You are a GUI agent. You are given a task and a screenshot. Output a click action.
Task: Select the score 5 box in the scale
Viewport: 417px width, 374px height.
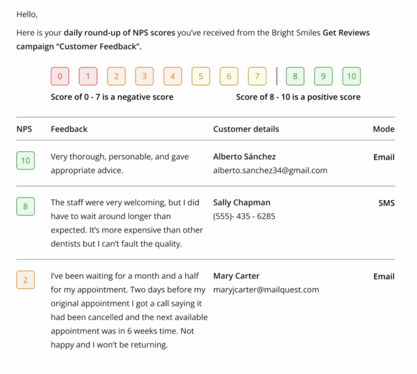[x=201, y=76]
